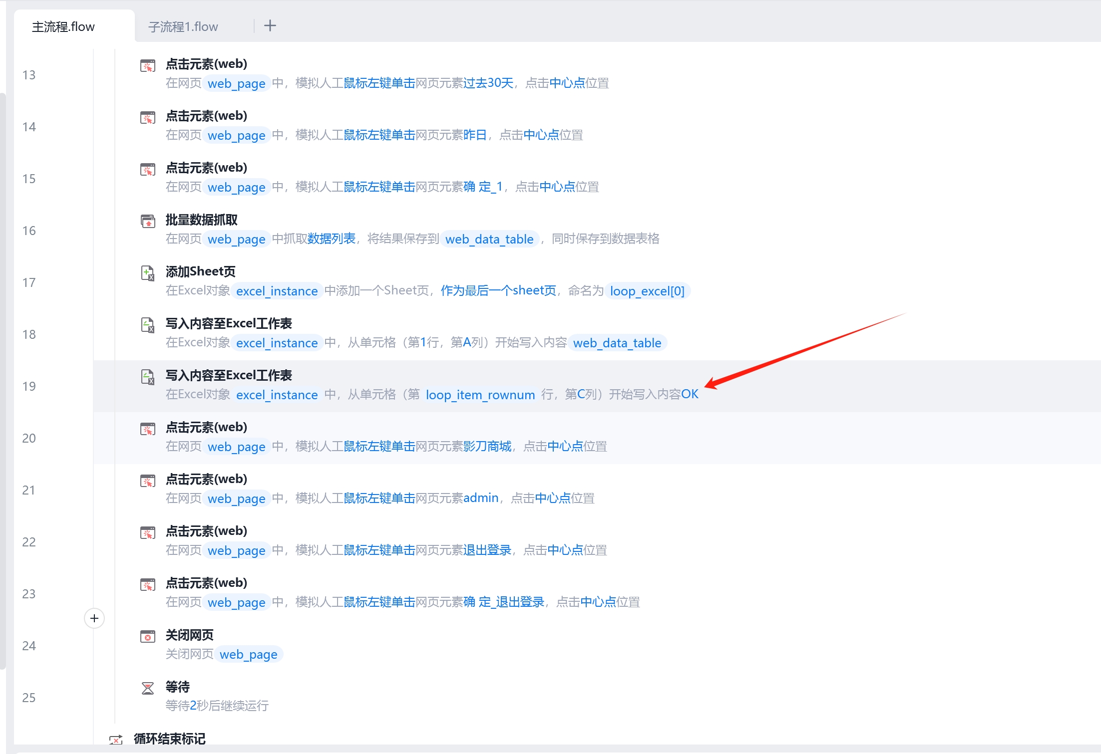The image size is (1101, 754).
Task: Click the Add Sheet icon on line 17
Action: 148,273
